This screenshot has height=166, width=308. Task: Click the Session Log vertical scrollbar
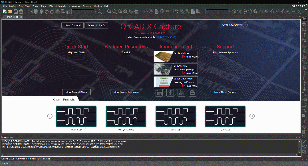[299, 147]
